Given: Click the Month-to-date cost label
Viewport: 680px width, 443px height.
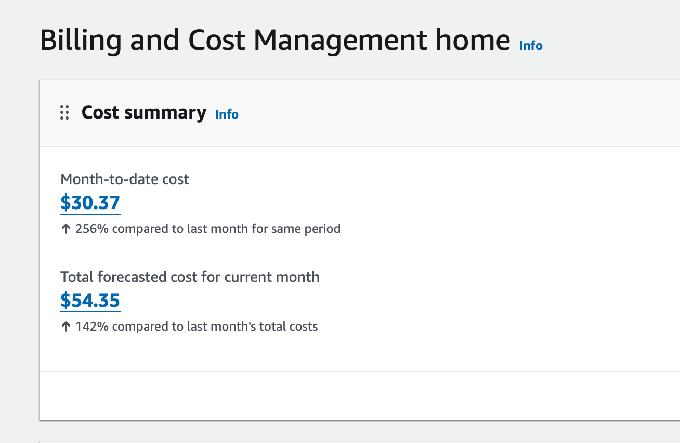Looking at the screenshot, I should click(125, 179).
